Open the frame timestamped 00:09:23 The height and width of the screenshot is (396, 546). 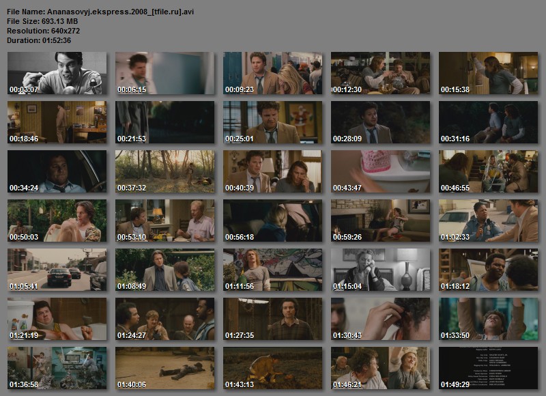272,73
